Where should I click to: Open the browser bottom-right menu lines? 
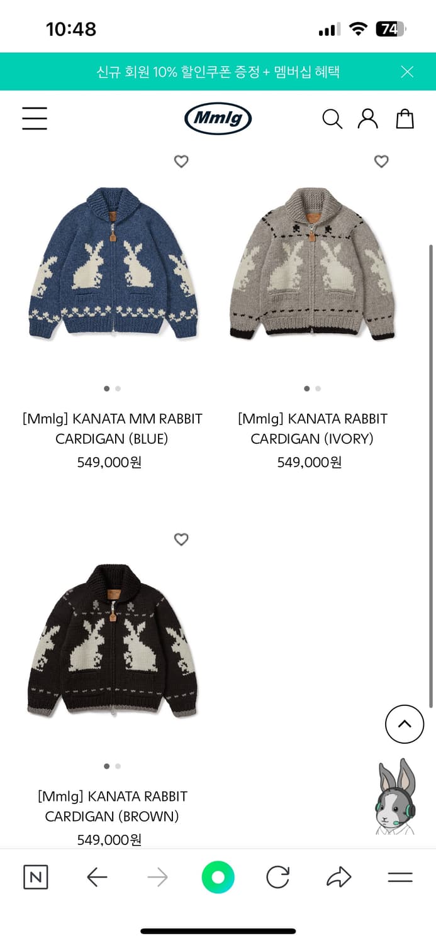(x=400, y=877)
